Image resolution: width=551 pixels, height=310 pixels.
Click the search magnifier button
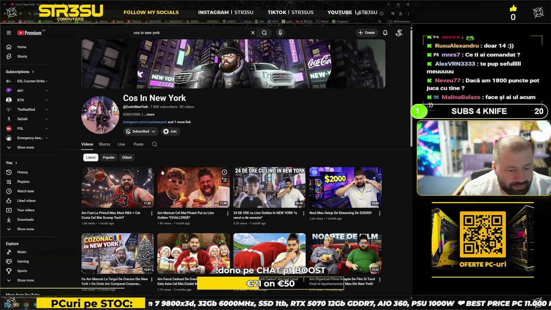264,33
